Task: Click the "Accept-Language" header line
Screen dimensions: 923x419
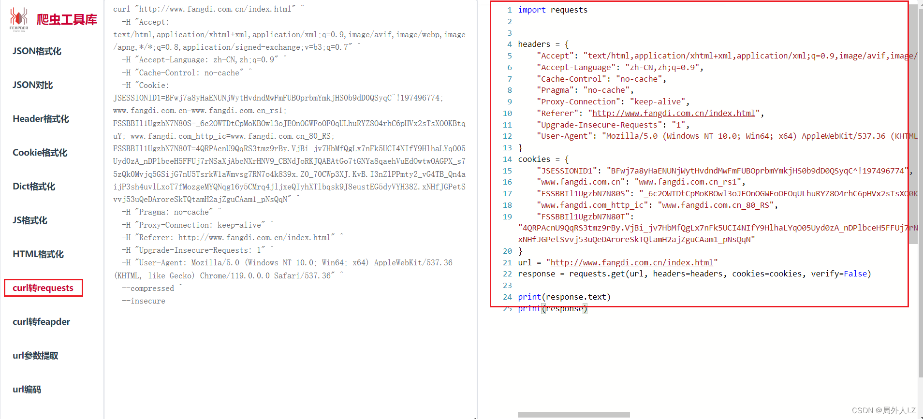Action: (x=620, y=67)
